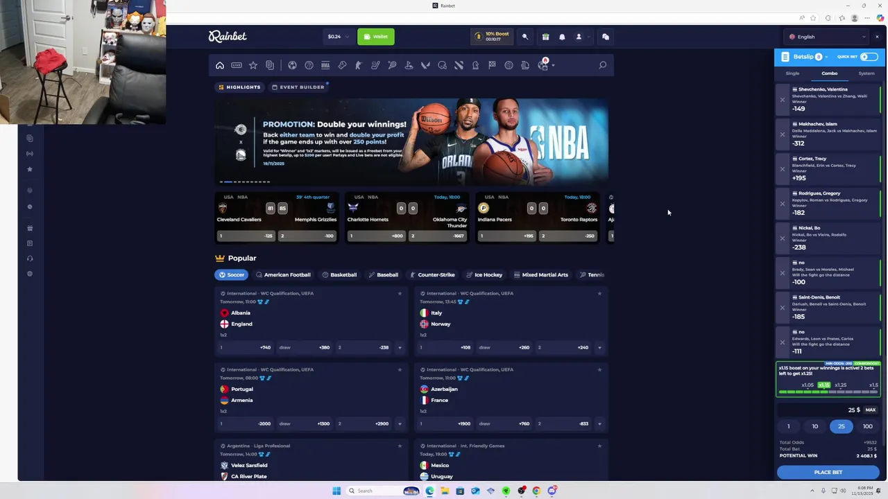
Task: Select the Counter-Strike shooter icon in sports nav
Action: [359, 65]
